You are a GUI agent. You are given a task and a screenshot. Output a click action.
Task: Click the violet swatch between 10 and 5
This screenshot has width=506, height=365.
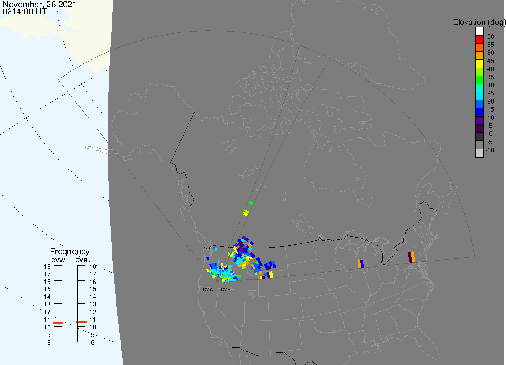[x=479, y=121]
